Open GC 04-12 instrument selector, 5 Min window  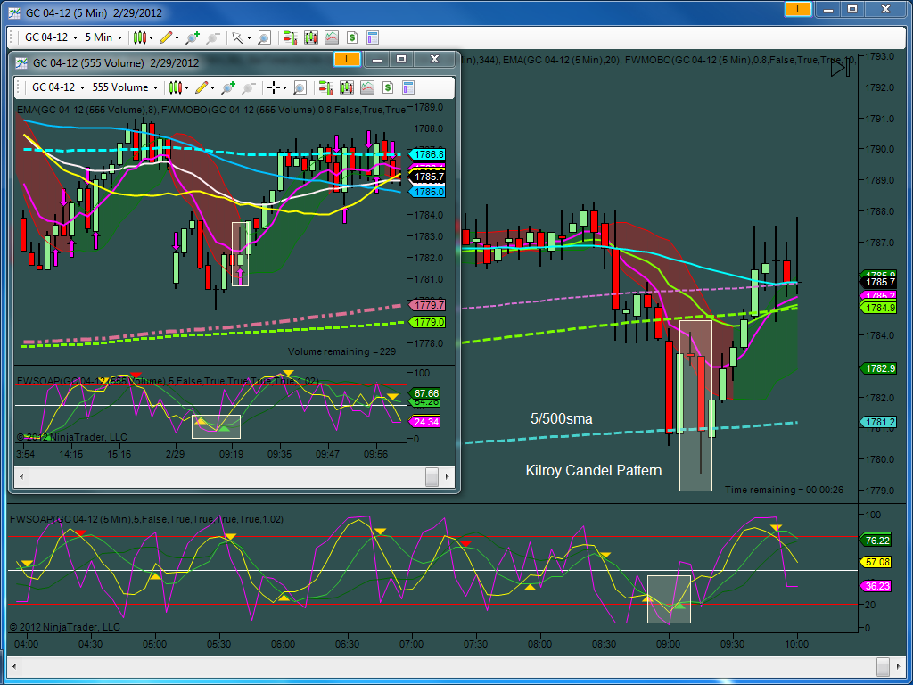[51, 37]
